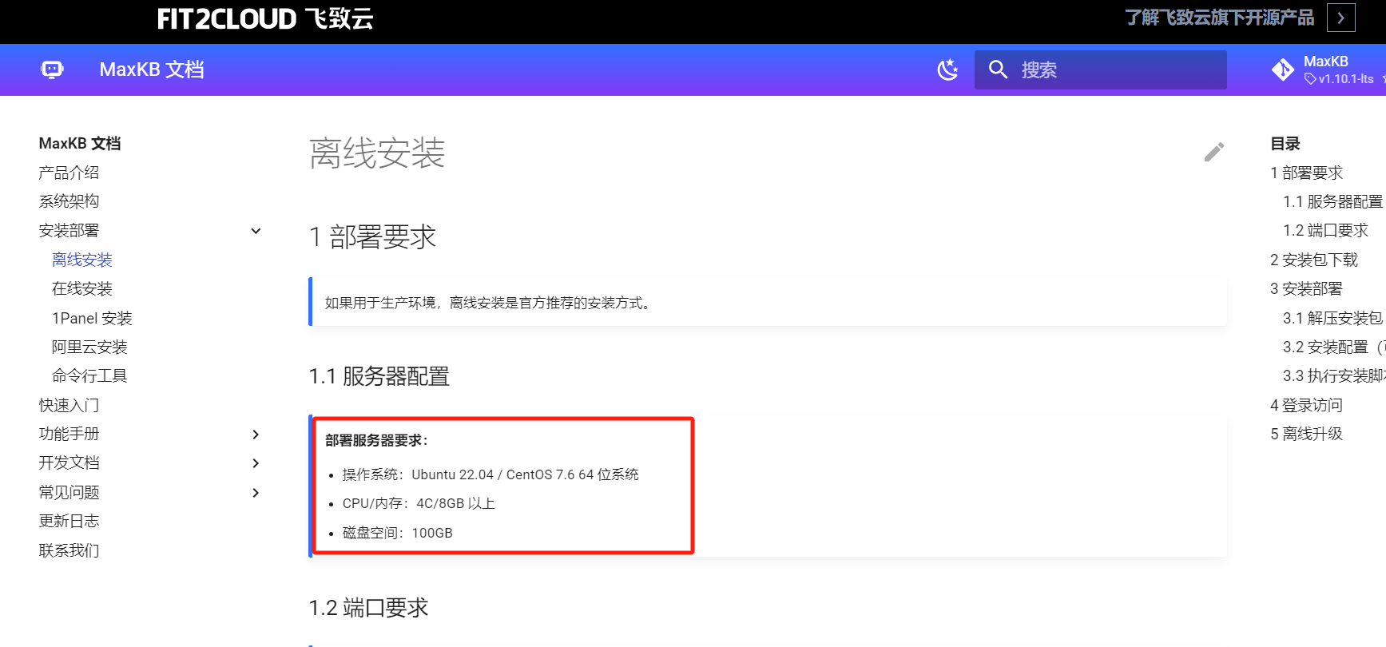The height and width of the screenshot is (647, 1386).
Task: Click the 1.1 服务器配置 heading
Action: (x=379, y=376)
